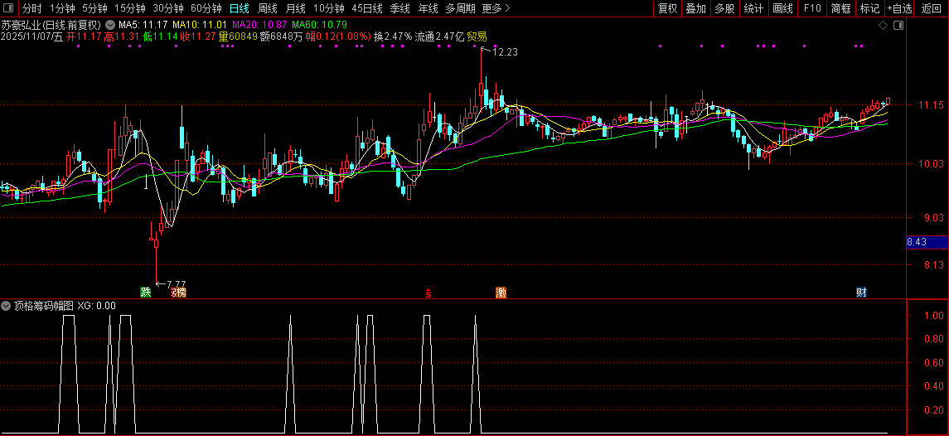Switch to the 5分钟 period
Image resolution: width=949 pixels, height=436 pixels.
tap(95, 8)
